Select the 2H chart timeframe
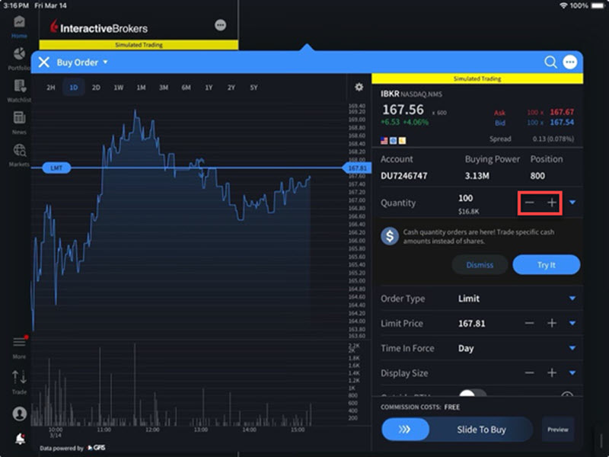 pos(51,88)
